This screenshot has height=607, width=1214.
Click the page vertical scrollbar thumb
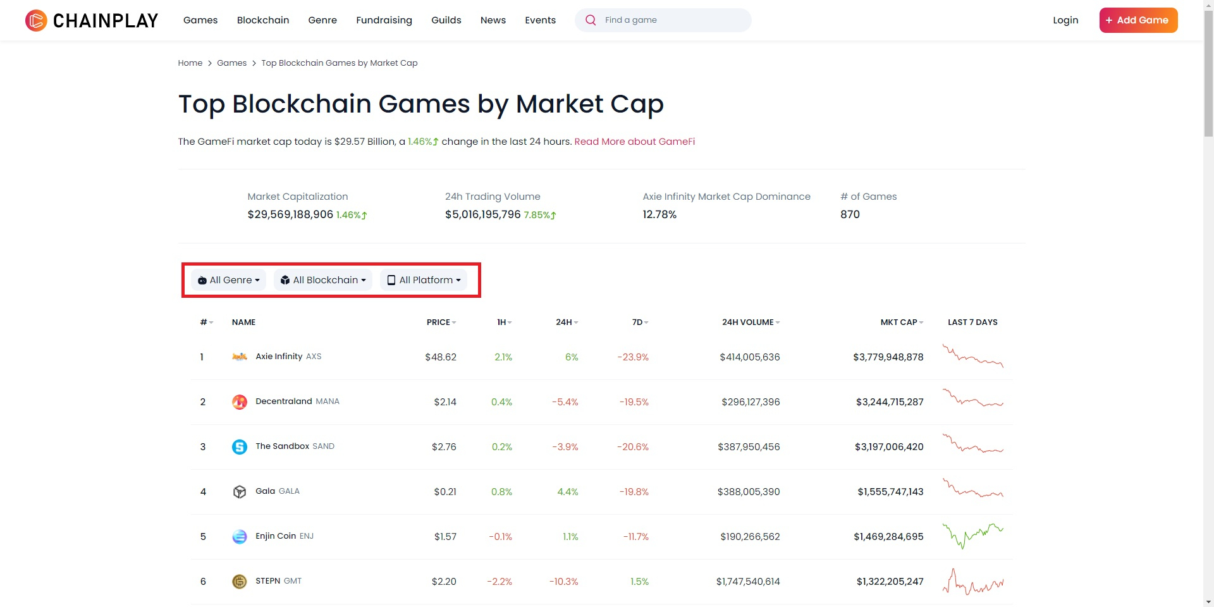(1208, 73)
